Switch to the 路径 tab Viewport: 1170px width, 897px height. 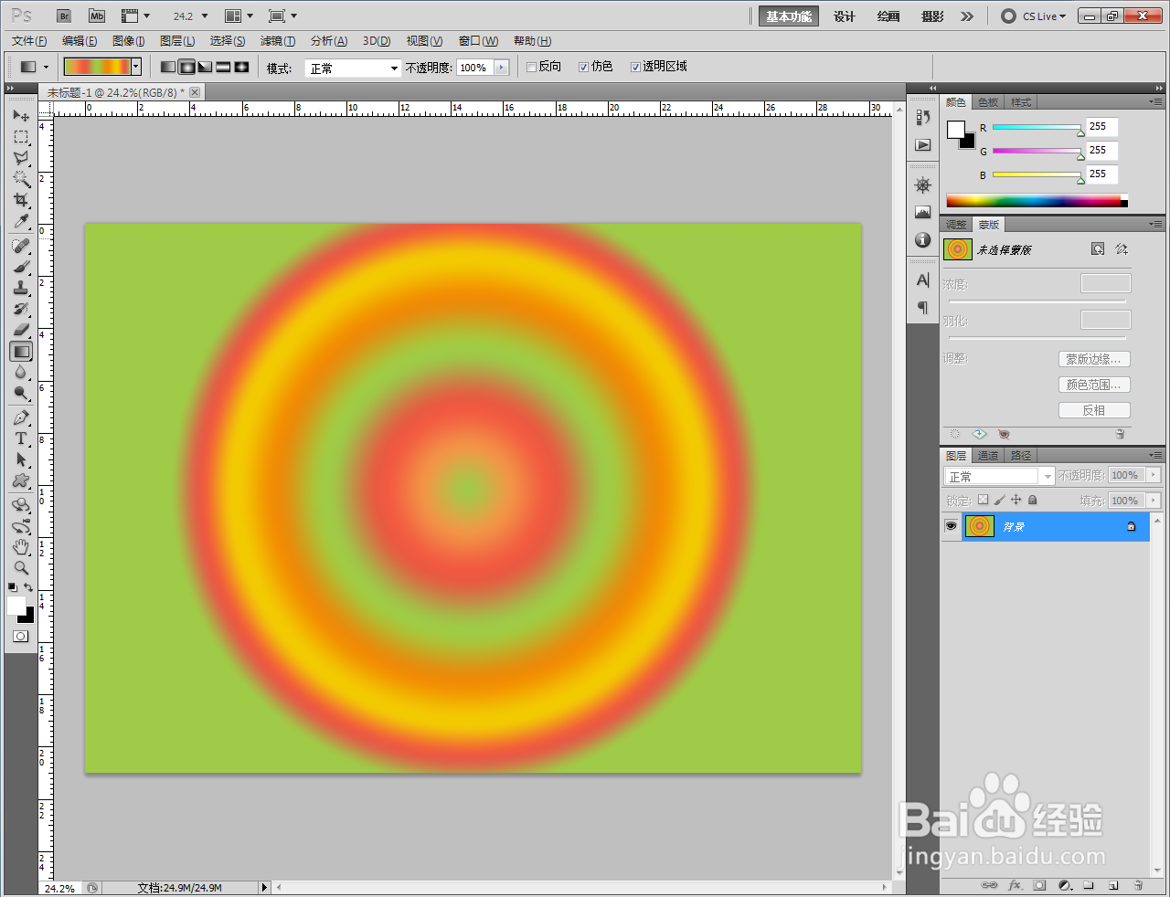(1021, 456)
